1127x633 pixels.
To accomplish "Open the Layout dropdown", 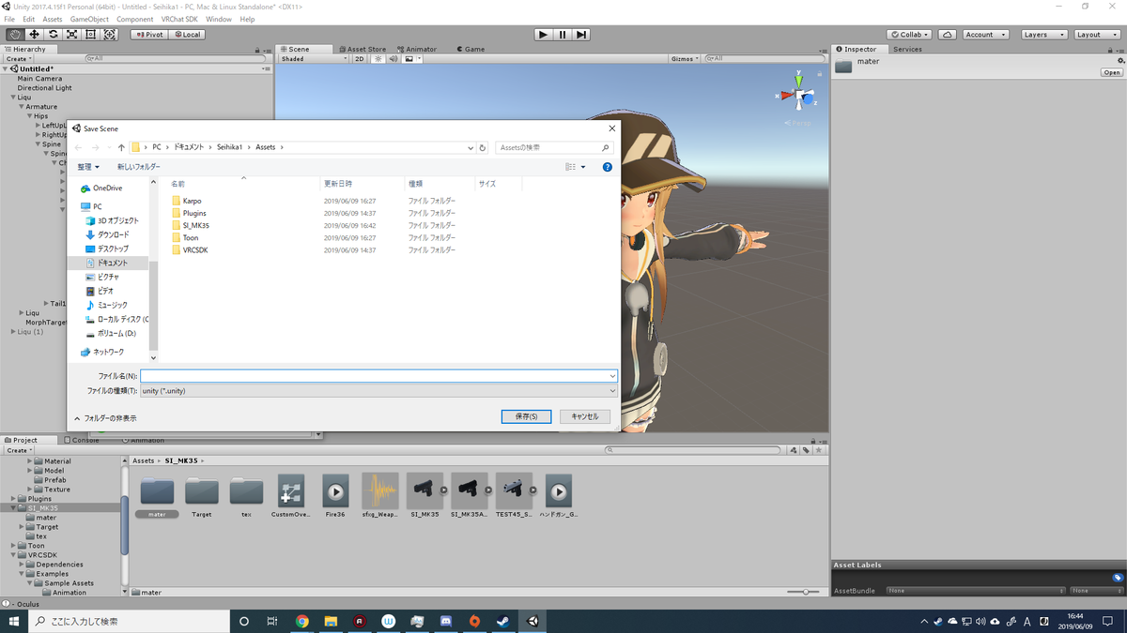I will [1097, 35].
